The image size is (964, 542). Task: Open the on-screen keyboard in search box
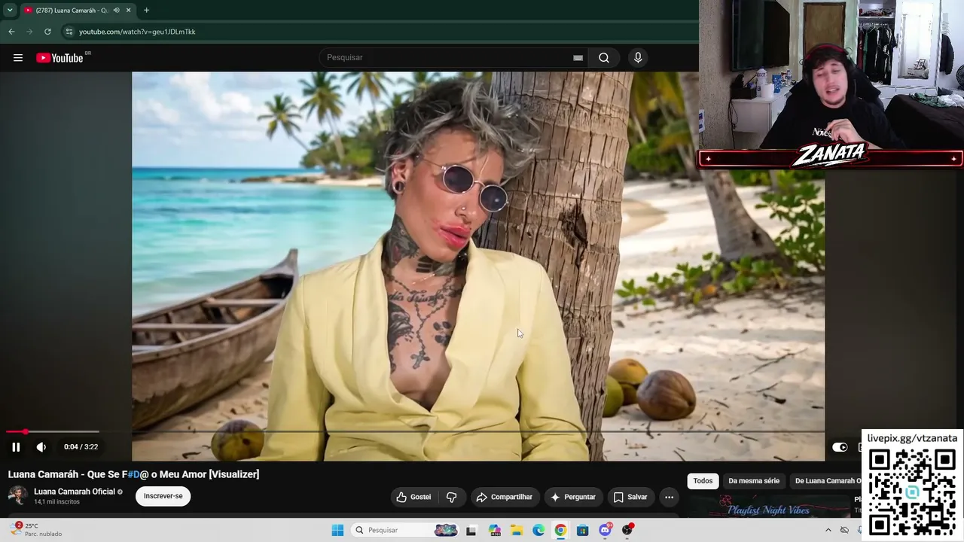pyautogui.click(x=578, y=58)
